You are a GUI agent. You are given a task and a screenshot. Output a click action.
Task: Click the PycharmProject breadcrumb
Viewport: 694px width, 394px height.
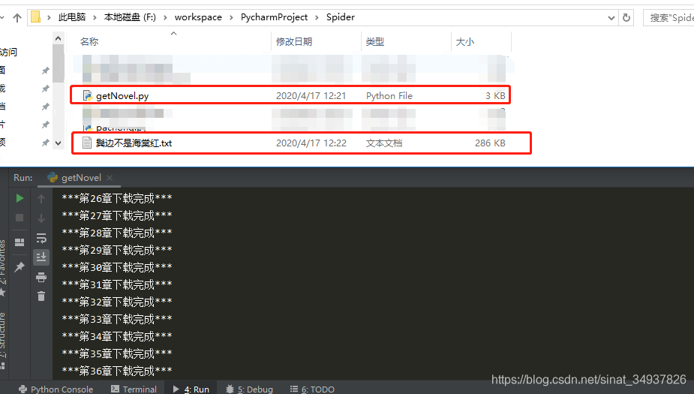point(274,17)
